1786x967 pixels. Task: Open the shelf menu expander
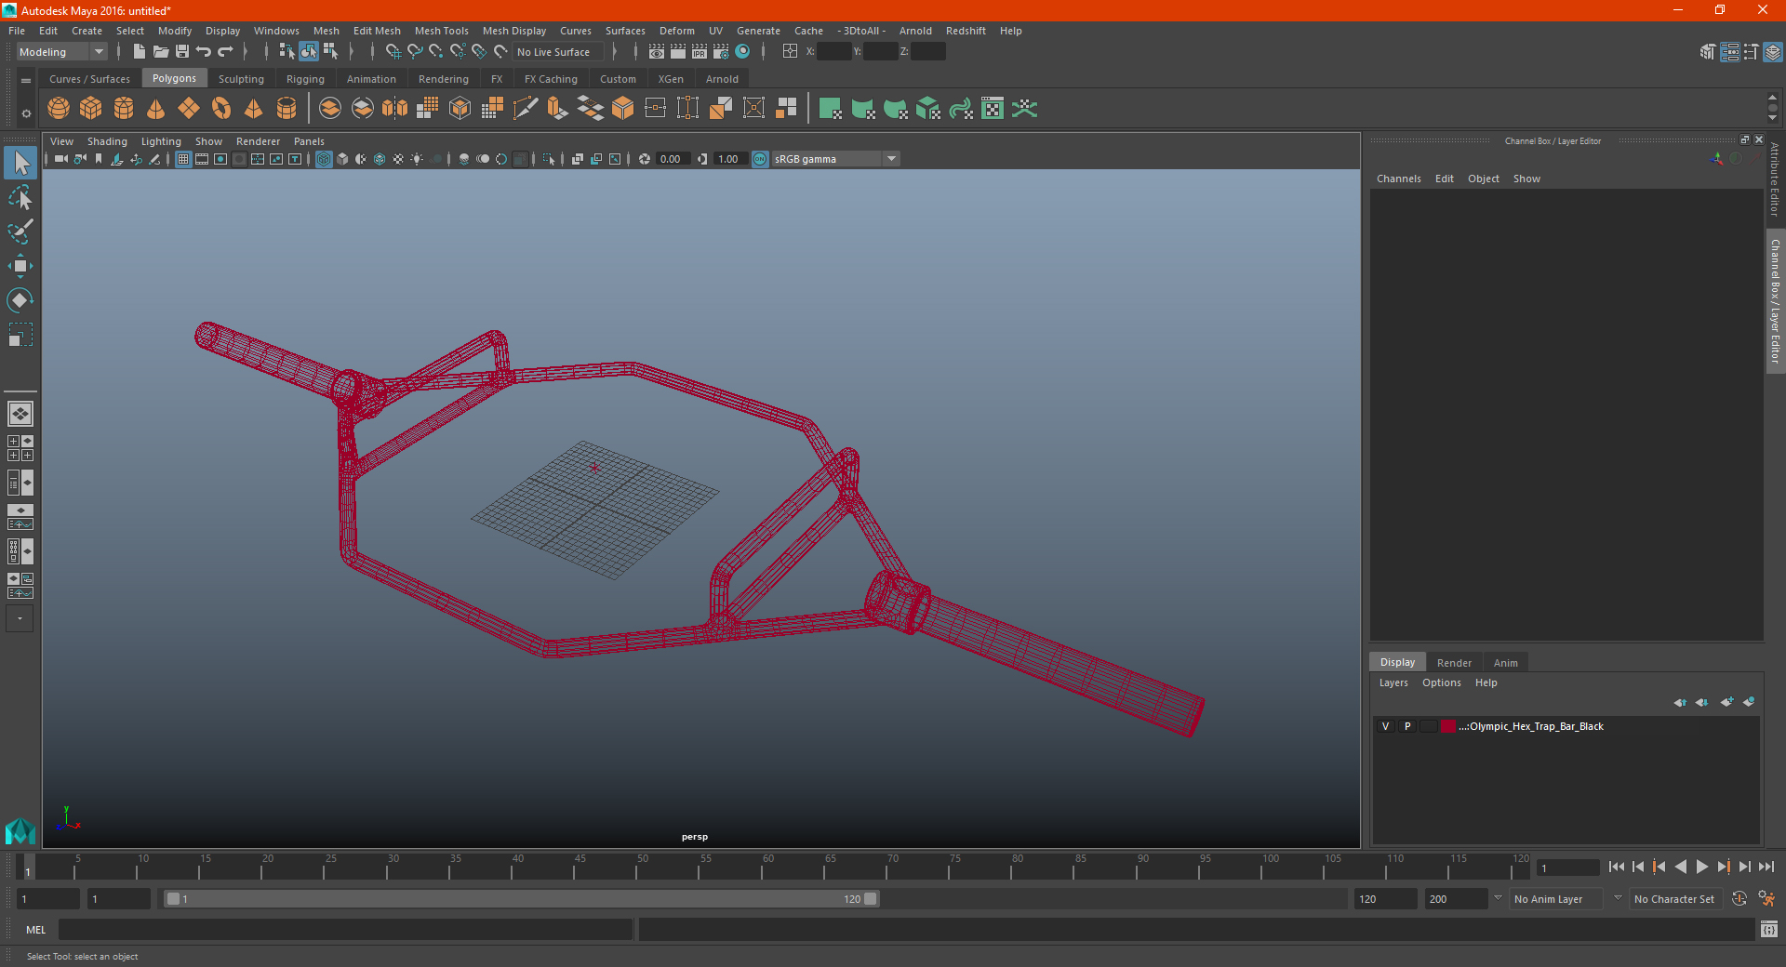point(26,81)
